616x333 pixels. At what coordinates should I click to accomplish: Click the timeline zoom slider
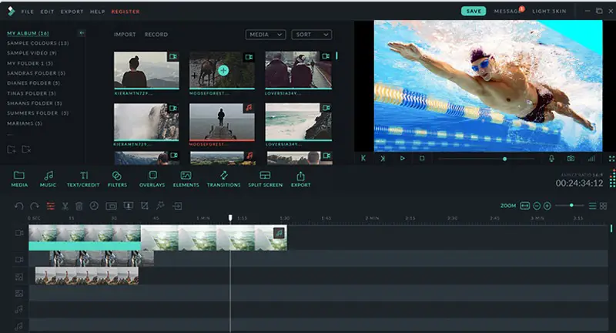click(x=571, y=206)
